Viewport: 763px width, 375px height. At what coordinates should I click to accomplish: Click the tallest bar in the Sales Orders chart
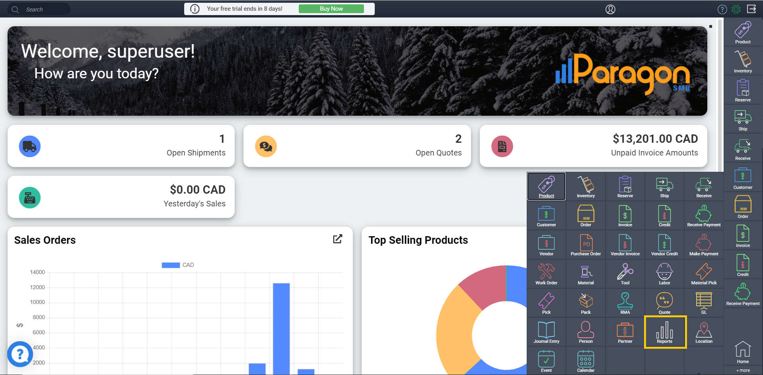coord(281,328)
